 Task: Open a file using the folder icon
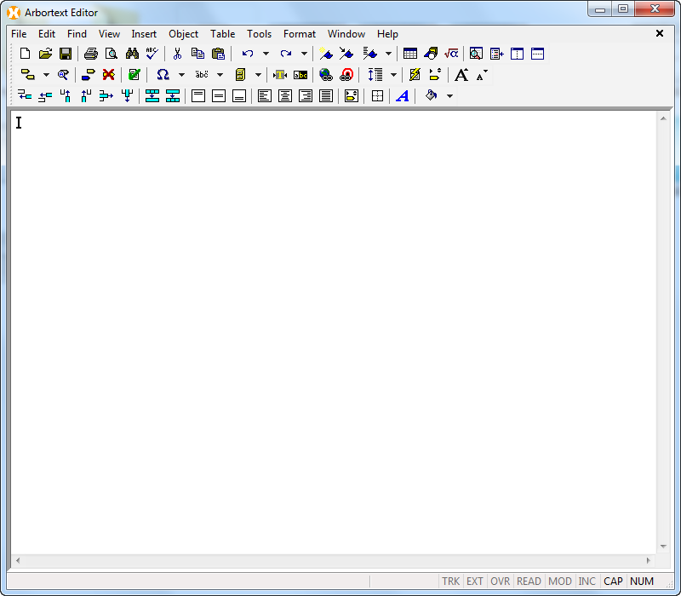[45, 54]
